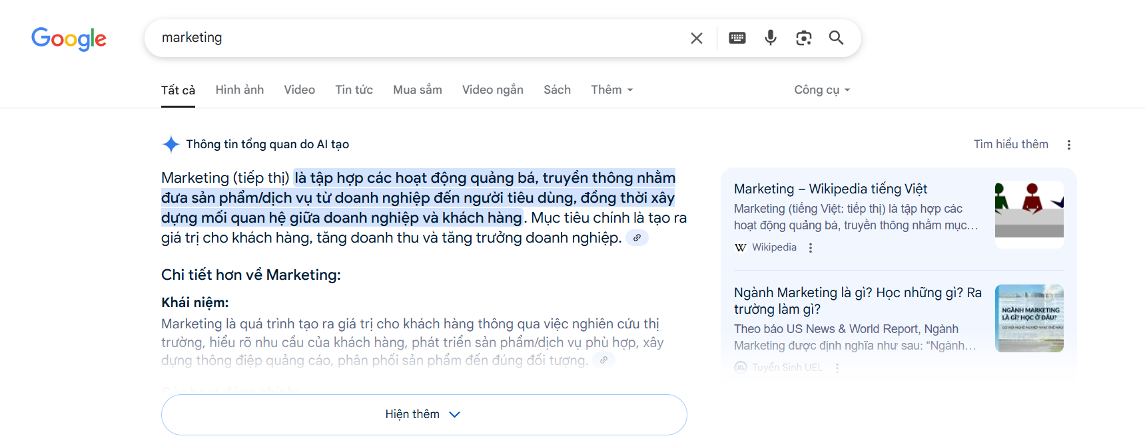Open the Ngành Marketing article thumbnail

1029,318
